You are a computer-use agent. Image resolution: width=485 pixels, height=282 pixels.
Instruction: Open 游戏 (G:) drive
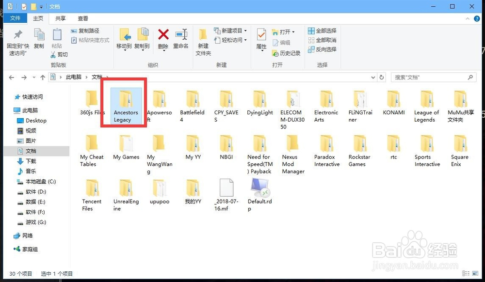(x=32, y=222)
